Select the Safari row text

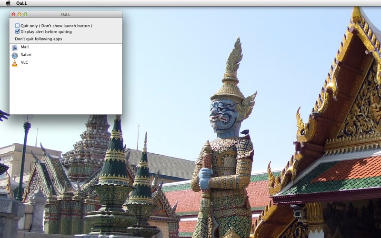[x=26, y=55]
